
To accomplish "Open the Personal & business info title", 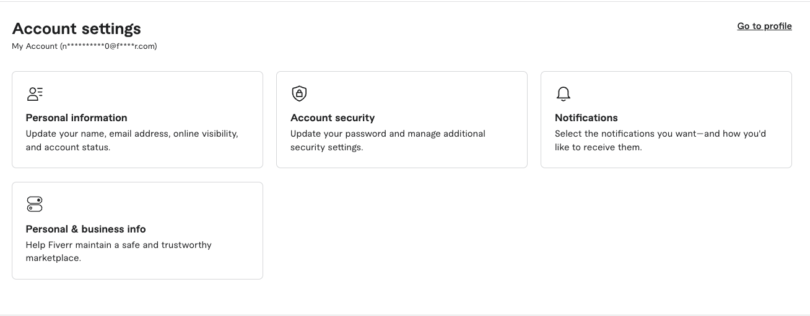I will 85,229.
